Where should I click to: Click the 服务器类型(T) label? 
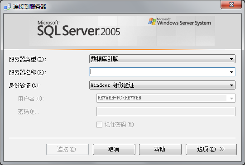pos(28,59)
